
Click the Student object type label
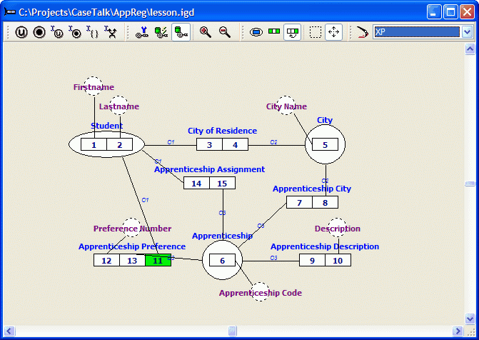(106, 126)
